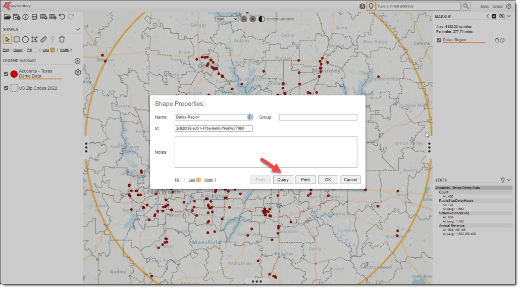The height and width of the screenshot is (289, 520).
Task: Toggle Accounts - Texas Demo Data layer checkbox
Action: 6,74
